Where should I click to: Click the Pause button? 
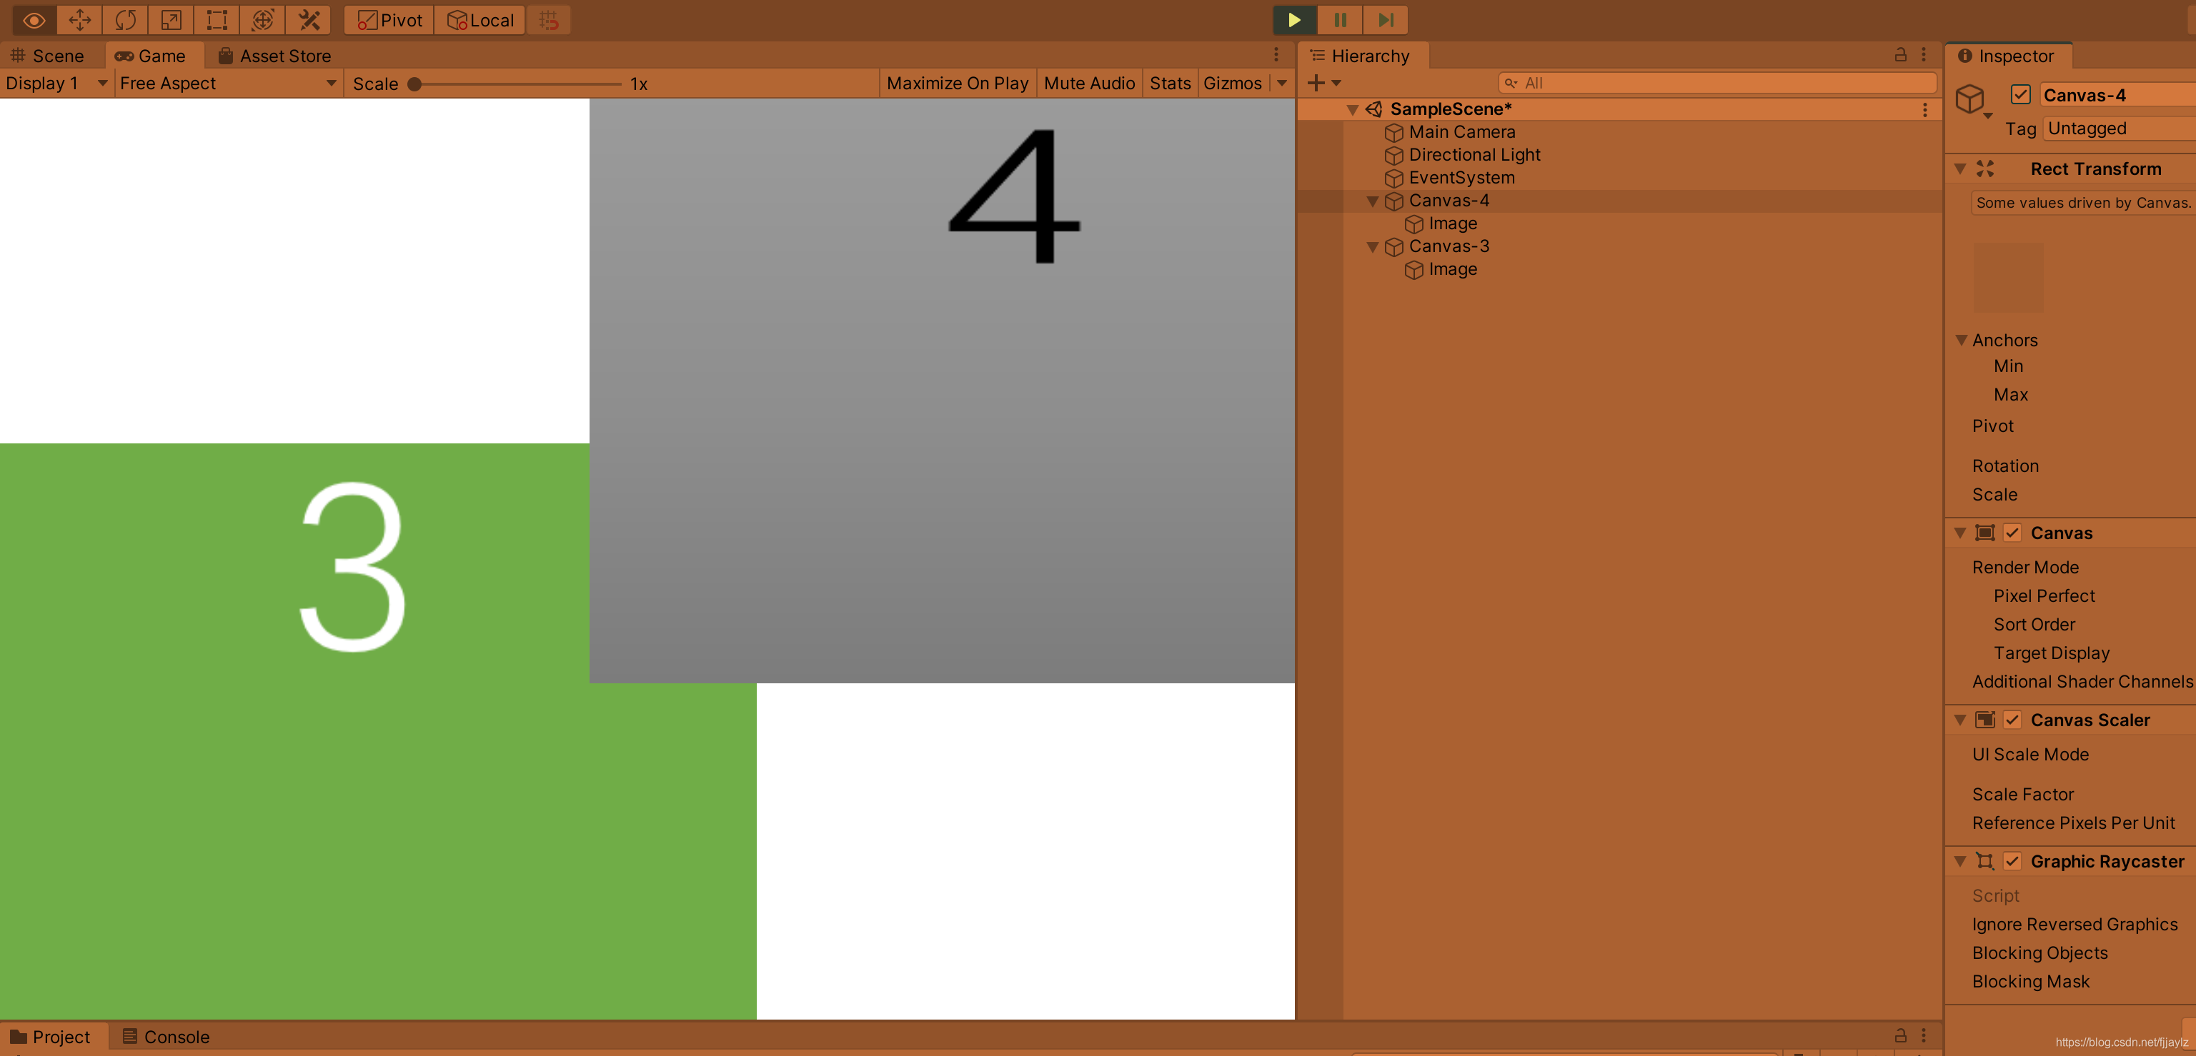click(x=1339, y=19)
